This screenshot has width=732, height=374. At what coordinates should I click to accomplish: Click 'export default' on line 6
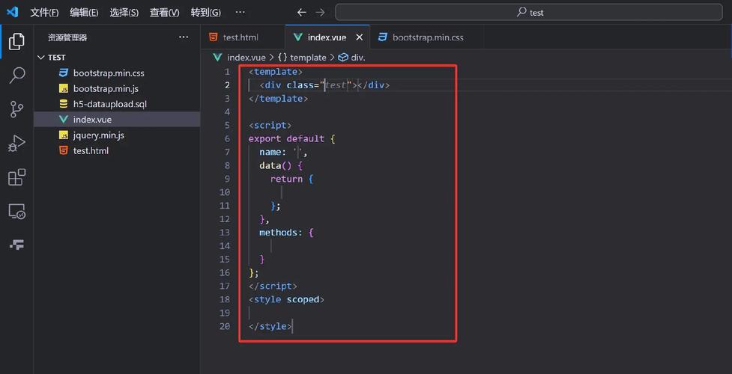pos(286,138)
